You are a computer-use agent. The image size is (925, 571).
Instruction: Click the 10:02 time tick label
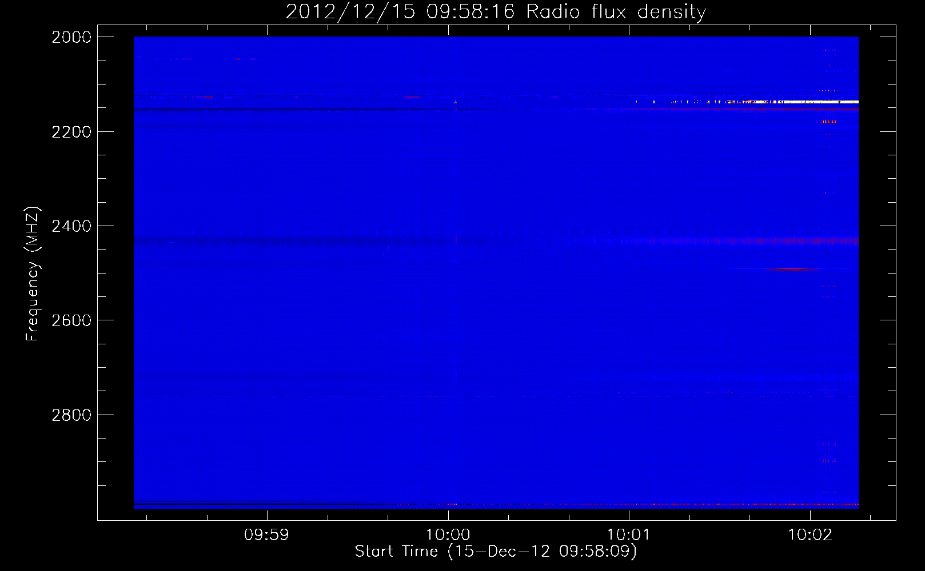pos(810,535)
